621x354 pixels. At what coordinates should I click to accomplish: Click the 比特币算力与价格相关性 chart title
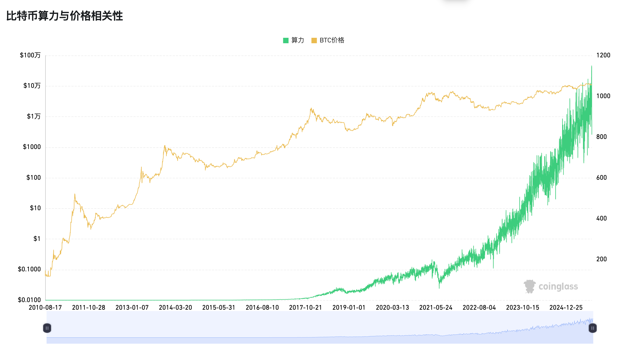coord(65,16)
